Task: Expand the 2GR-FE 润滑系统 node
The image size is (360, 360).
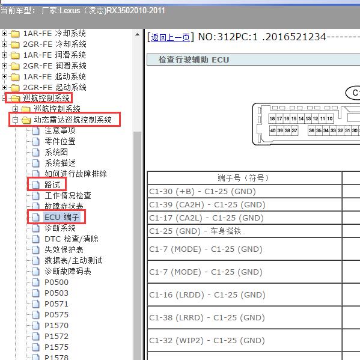Action: (4, 66)
